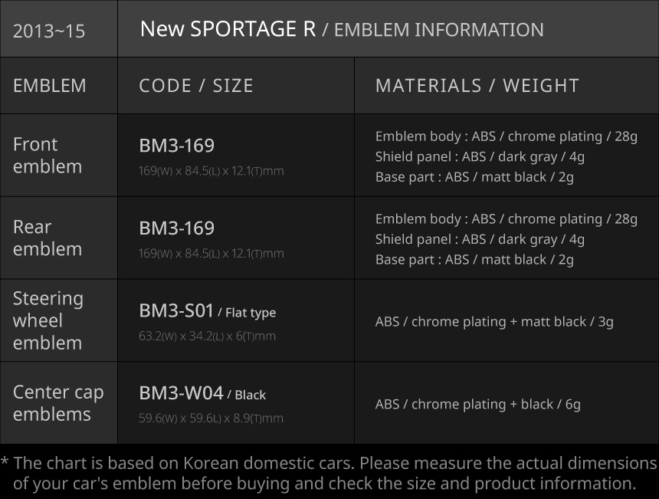Click the New SPORTAGE R title

pyautogui.click(x=228, y=29)
